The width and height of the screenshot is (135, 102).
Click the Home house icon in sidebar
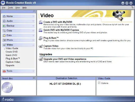(4, 16)
